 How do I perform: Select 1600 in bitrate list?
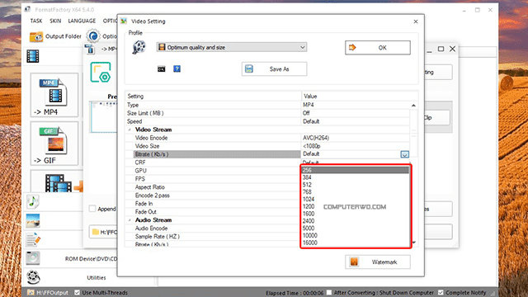click(x=356, y=214)
